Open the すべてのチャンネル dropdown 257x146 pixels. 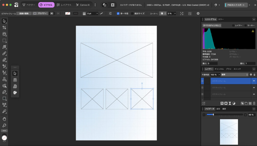click(x=212, y=25)
